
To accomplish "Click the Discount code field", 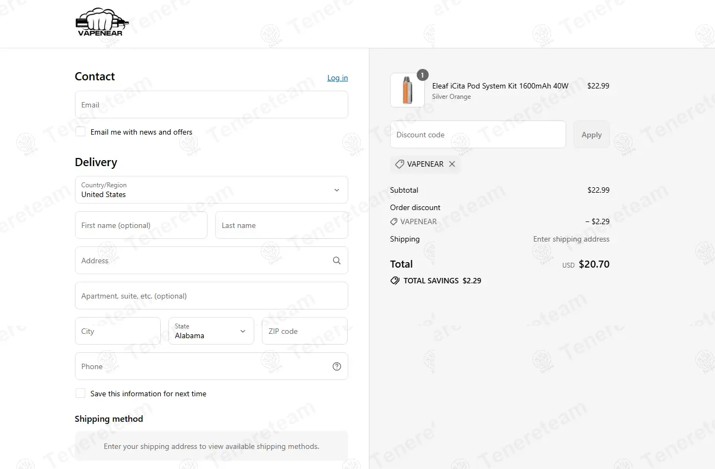I will [x=478, y=135].
